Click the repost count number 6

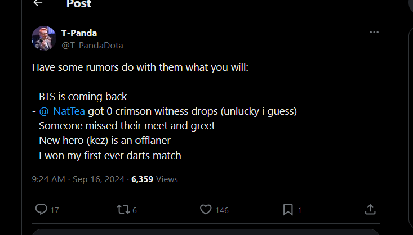135,210
